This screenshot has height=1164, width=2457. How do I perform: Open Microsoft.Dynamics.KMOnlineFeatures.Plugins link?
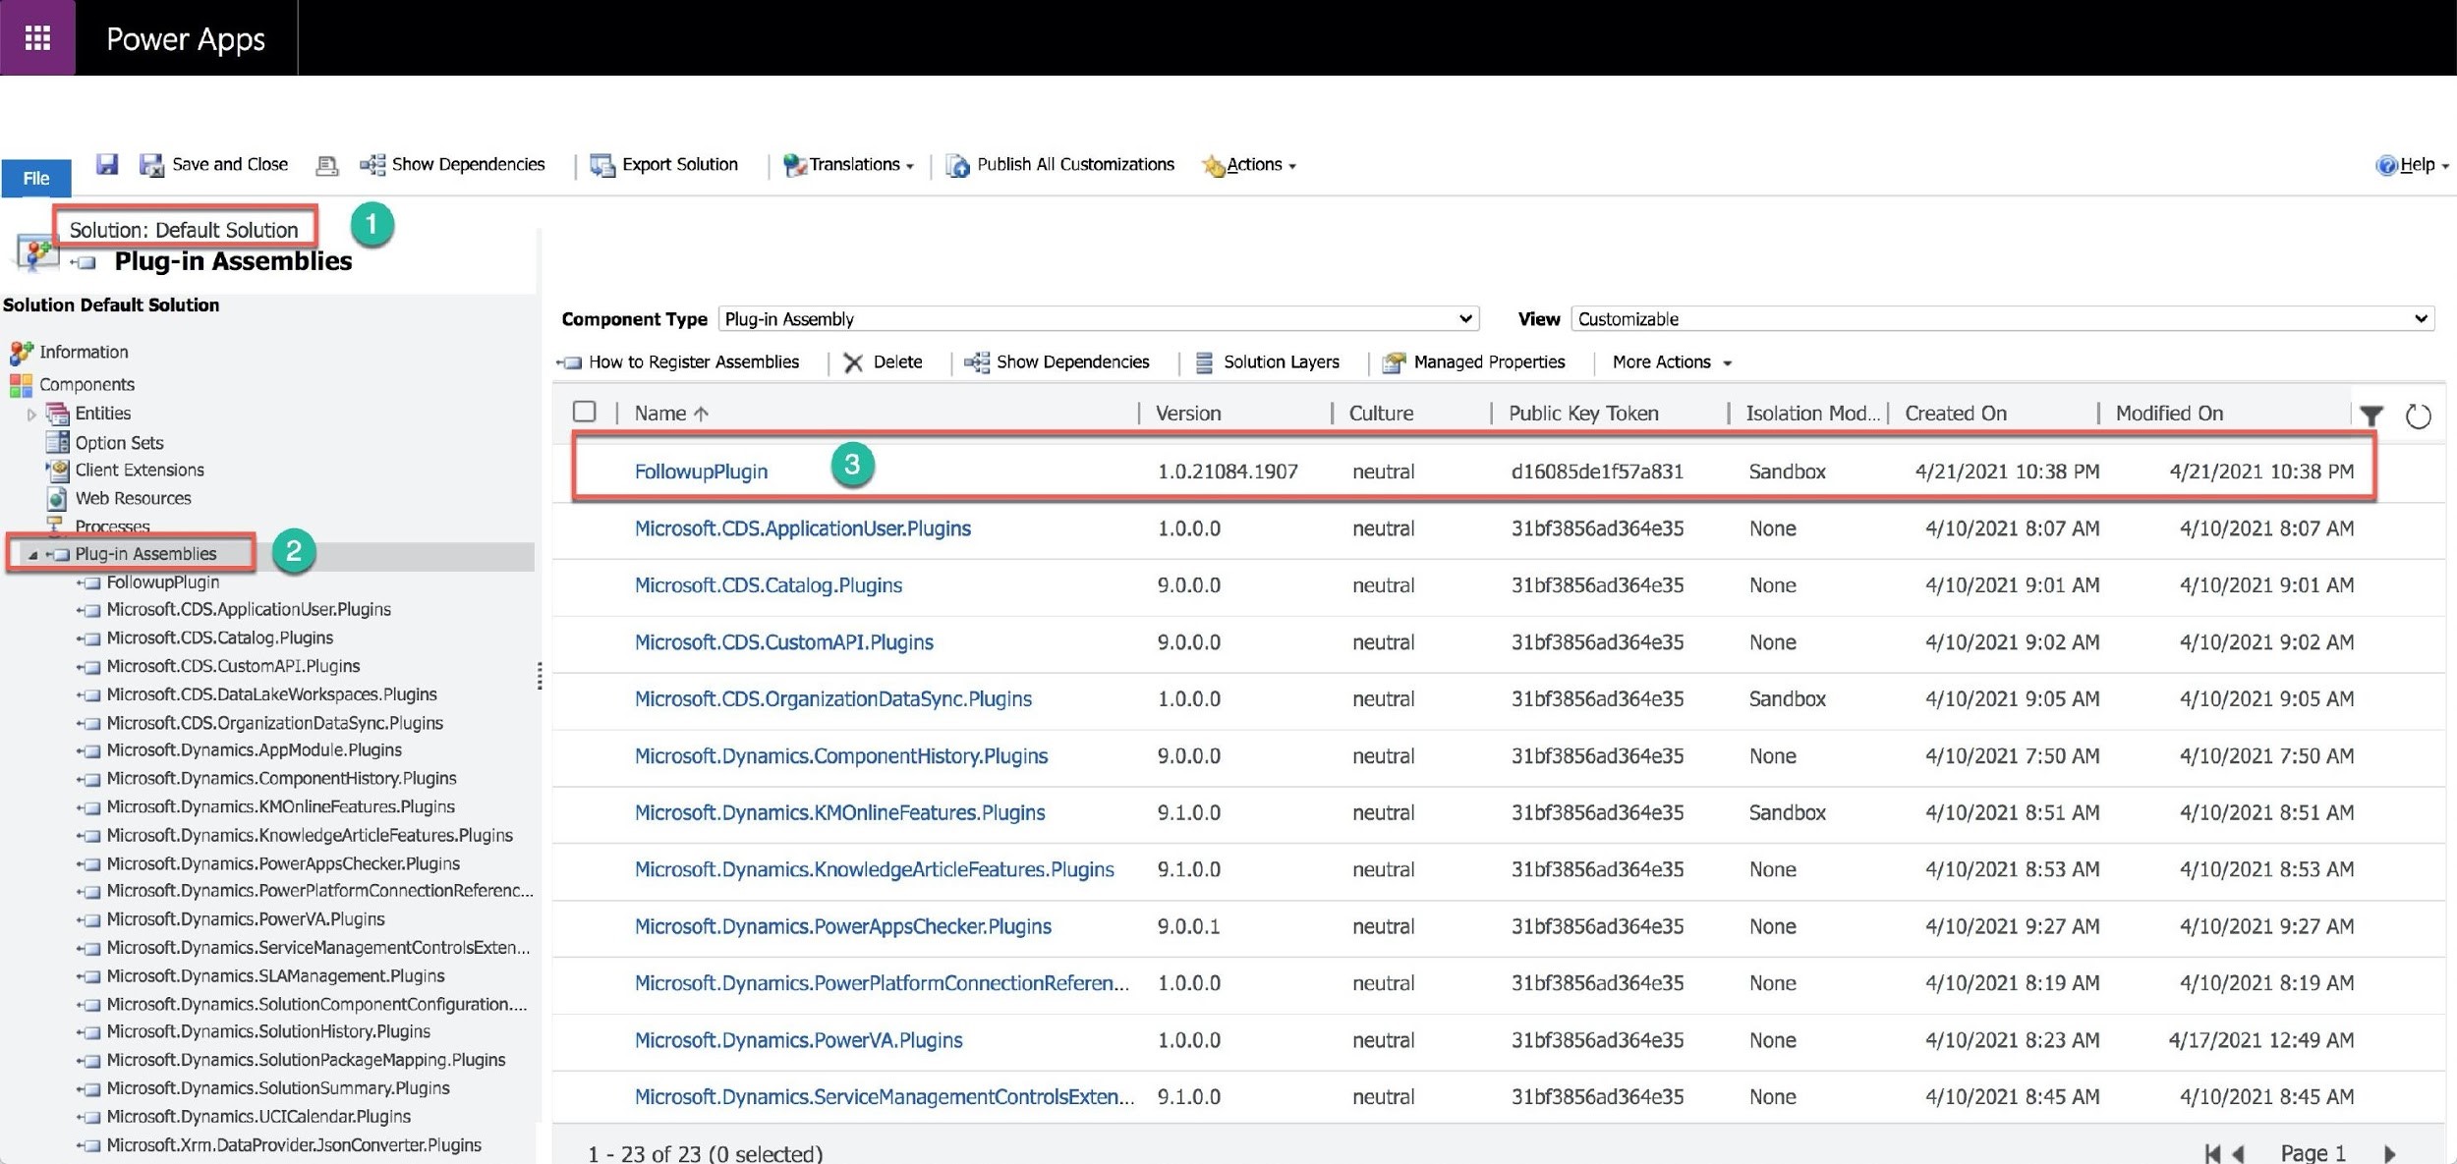(x=839, y=812)
